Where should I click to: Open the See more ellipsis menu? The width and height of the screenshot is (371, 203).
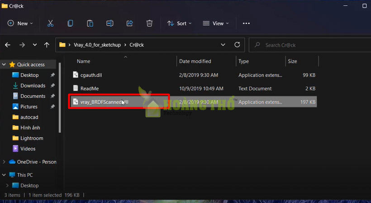(x=246, y=23)
